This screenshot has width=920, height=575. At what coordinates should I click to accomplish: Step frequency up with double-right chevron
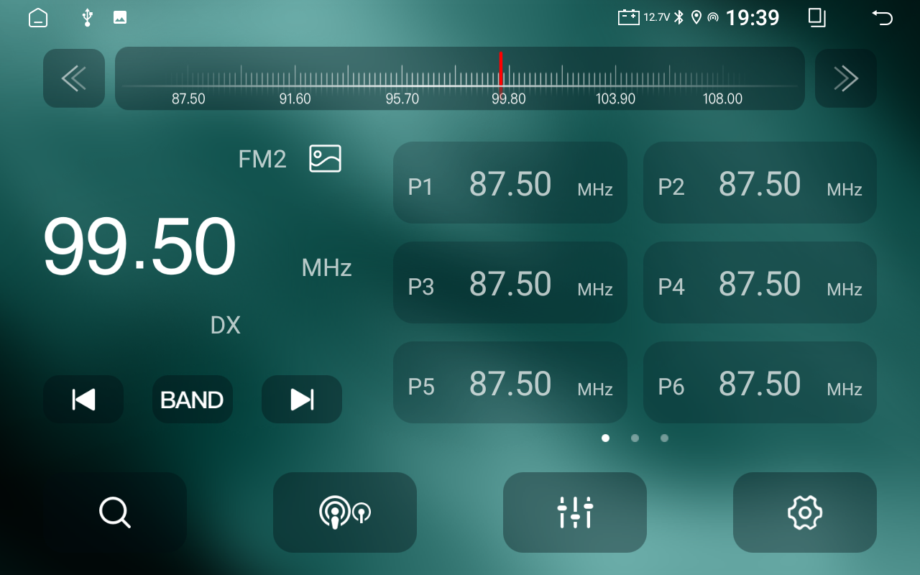coord(846,78)
